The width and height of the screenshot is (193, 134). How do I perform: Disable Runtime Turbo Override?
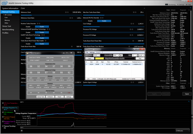[x=28, y=27]
